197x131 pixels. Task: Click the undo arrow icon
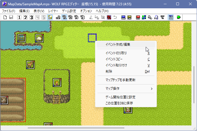click(115, 17)
